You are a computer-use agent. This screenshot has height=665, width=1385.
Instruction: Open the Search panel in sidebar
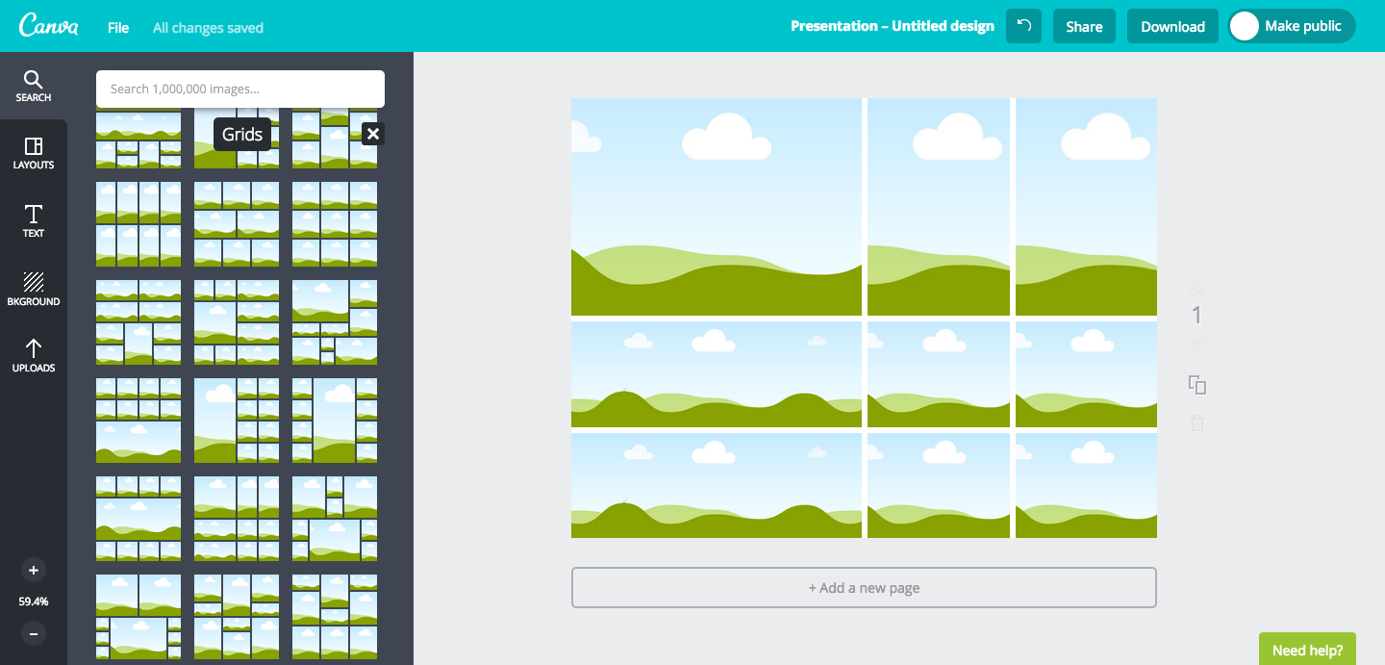pyautogui.click(x=33, y=86)
